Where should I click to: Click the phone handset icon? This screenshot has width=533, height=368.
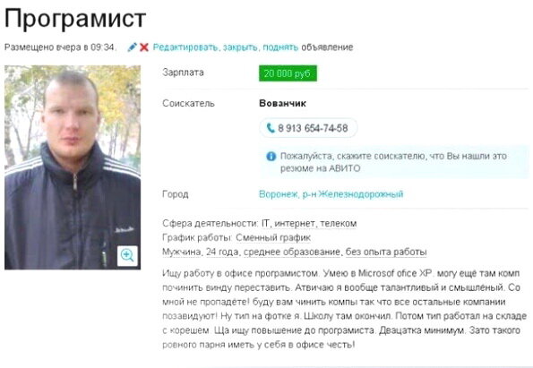click(271, 128)
